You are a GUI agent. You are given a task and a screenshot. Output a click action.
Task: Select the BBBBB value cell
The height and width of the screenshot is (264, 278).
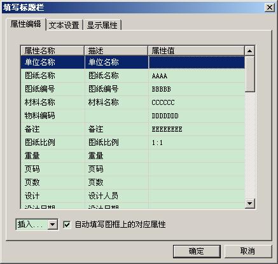(x=197, y=89)
